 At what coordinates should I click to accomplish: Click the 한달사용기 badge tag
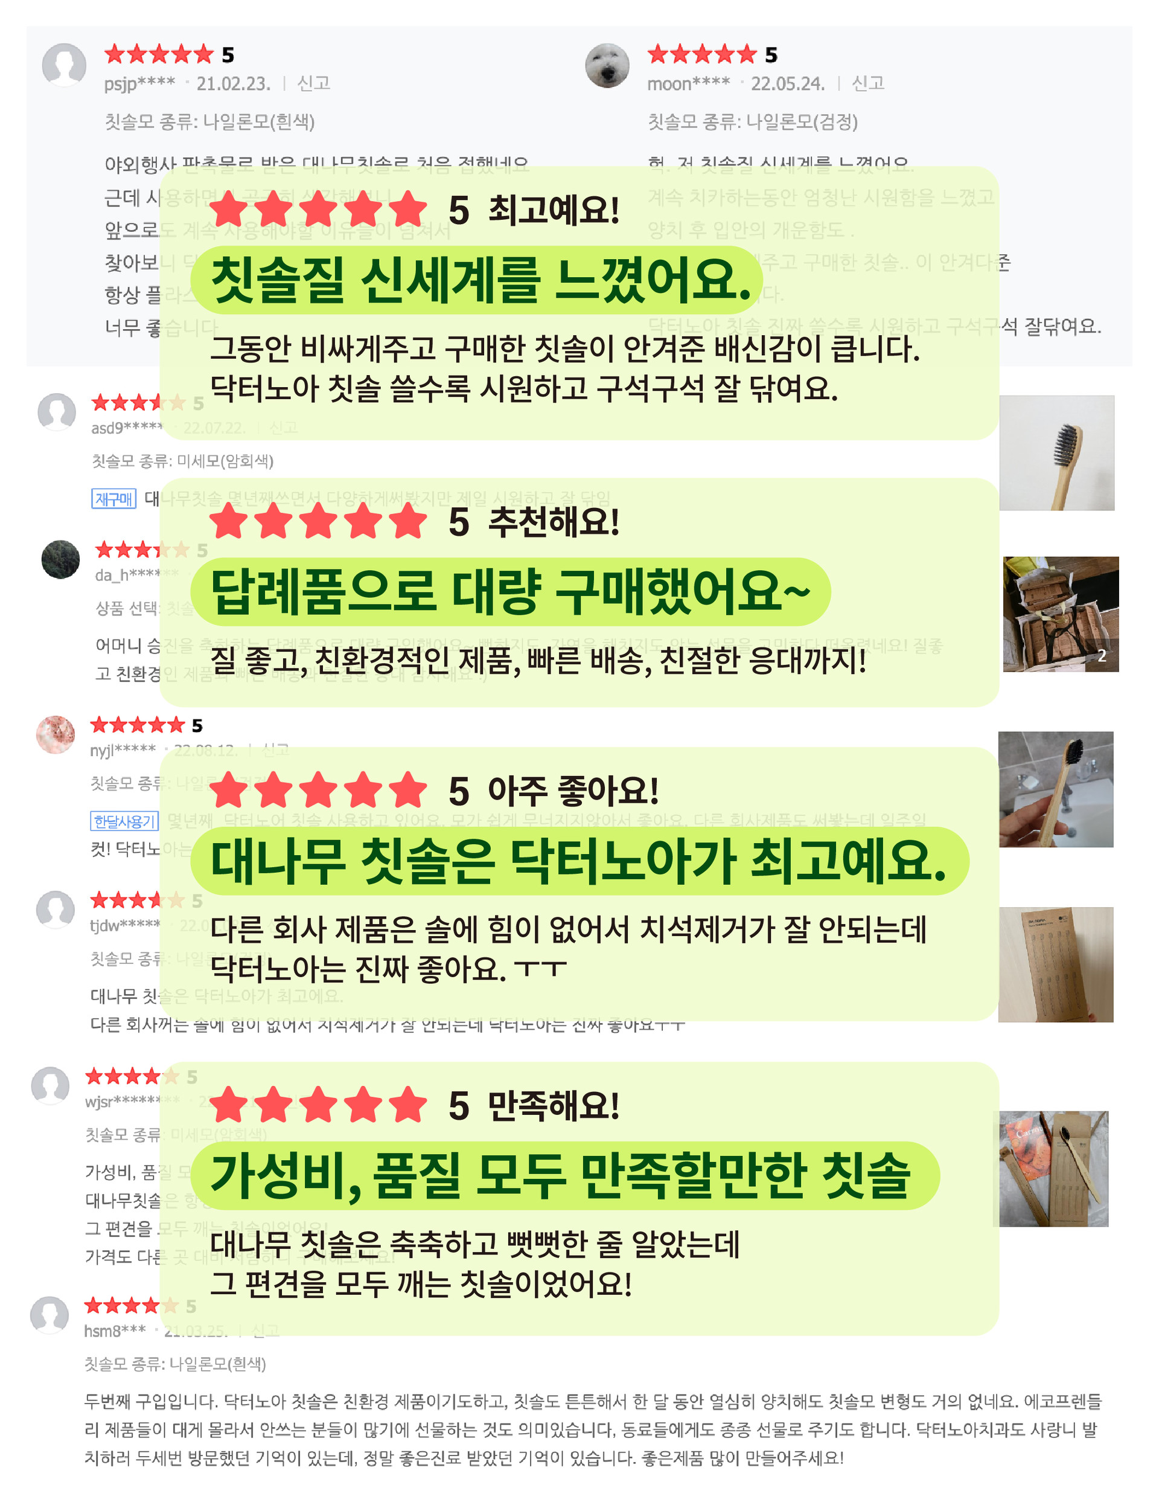tap(124, 821)
